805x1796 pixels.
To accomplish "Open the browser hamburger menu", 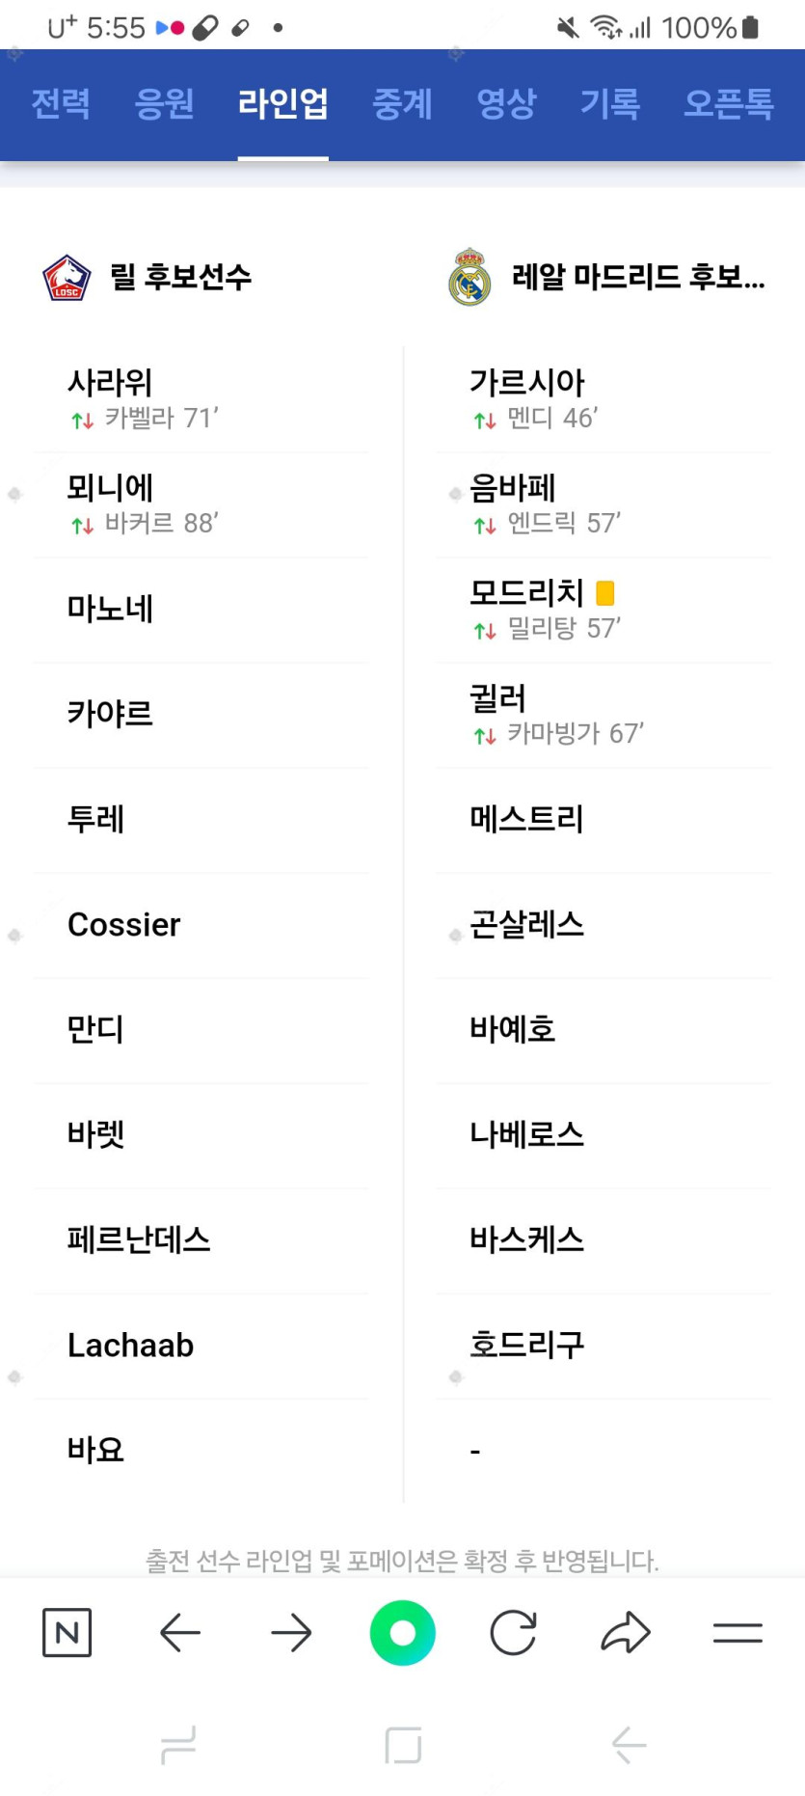I will coord(738,1633).
